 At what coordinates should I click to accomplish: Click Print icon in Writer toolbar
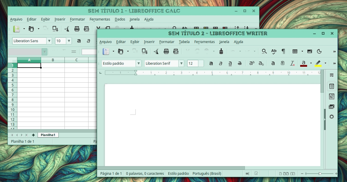coord(166,51)
